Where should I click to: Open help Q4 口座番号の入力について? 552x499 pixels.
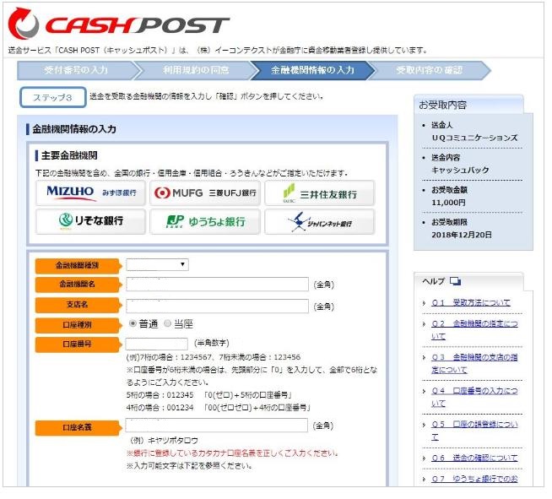(x=474, y=397)
